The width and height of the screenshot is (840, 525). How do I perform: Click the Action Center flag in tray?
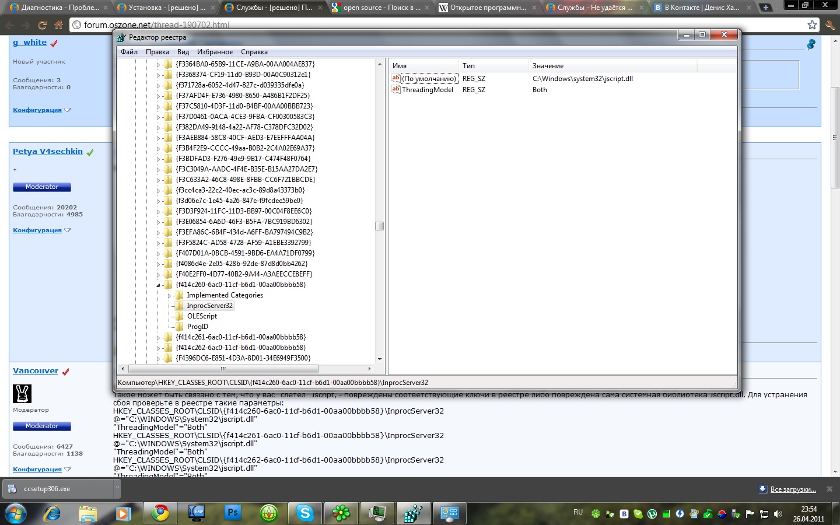(x=750, y=514)
